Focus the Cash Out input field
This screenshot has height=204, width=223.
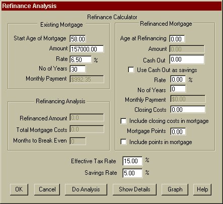click(187, 59)
